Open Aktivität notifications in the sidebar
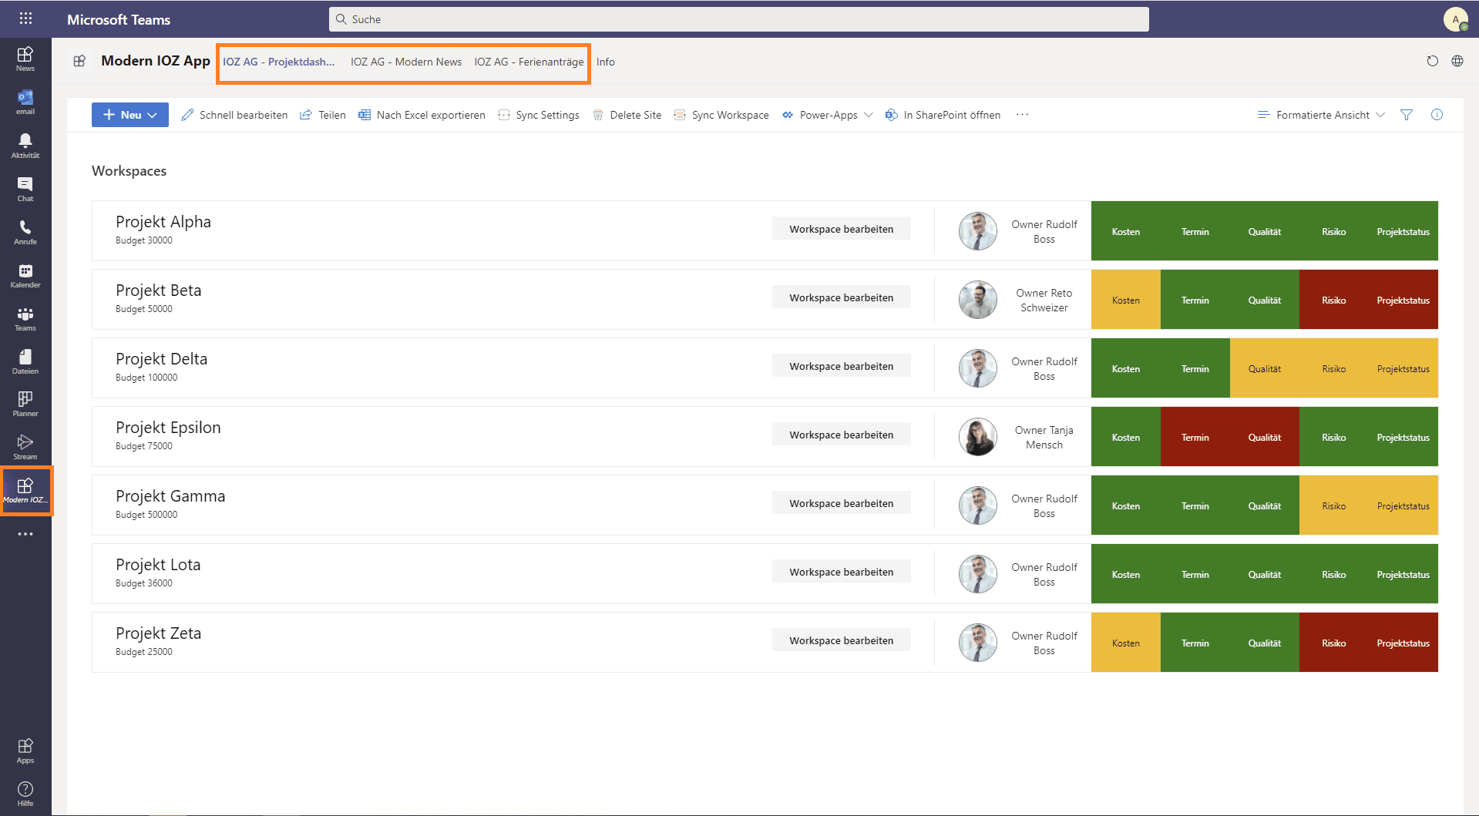 25,143
